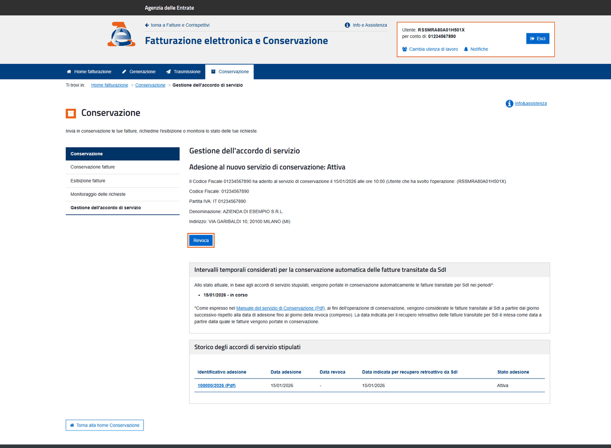The width and height of the screenshot is (611, 448).
Task: Click 'Torna alla home Conservazione' button
Action: coord(105,425)
